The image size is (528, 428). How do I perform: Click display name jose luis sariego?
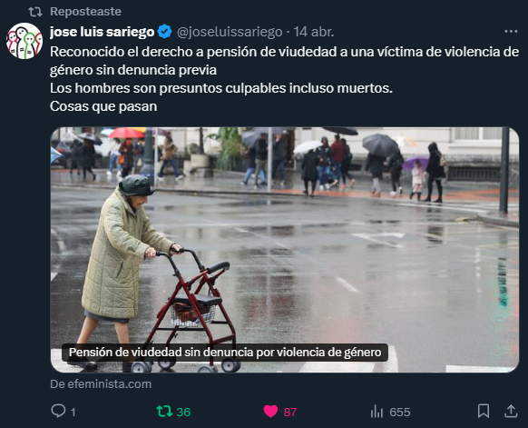pyautogui.click(x=102, y=32)
